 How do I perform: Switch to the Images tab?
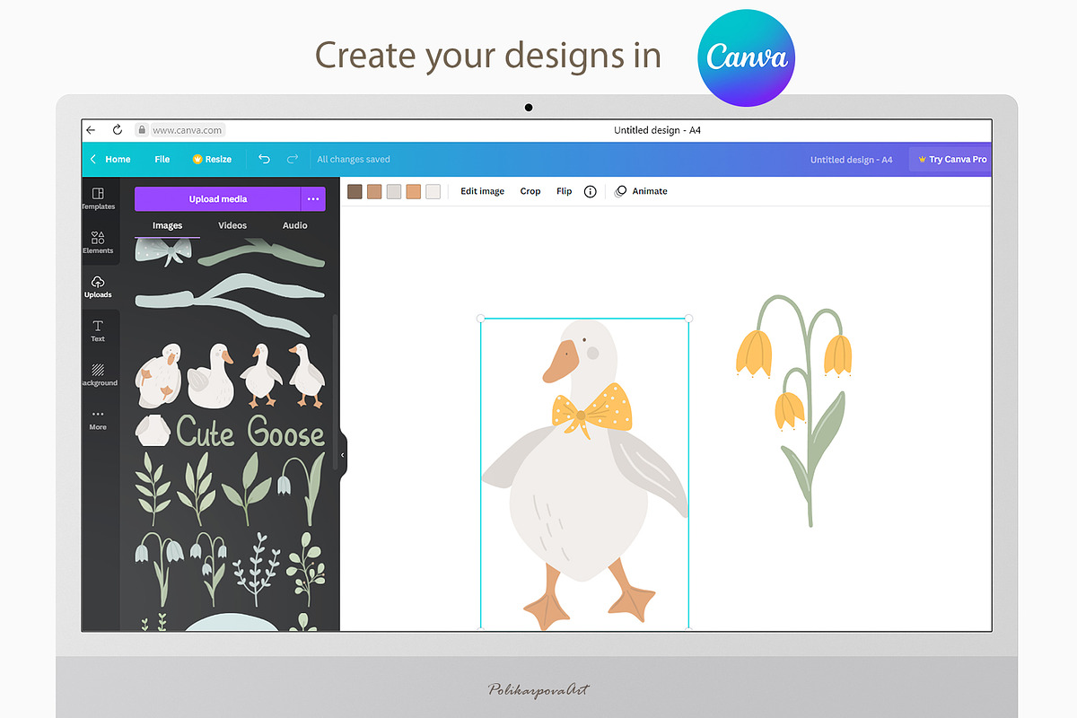[x=167, y=225]
